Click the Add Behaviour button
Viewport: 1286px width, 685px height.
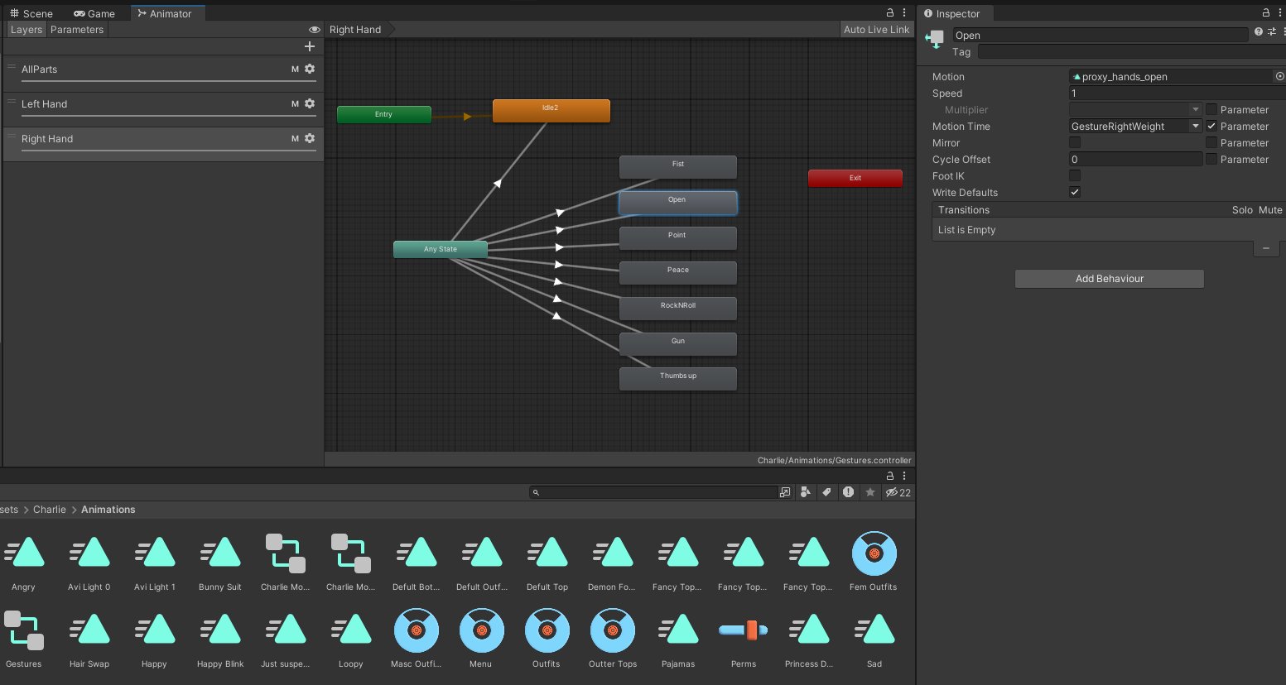click(1109, 279)
